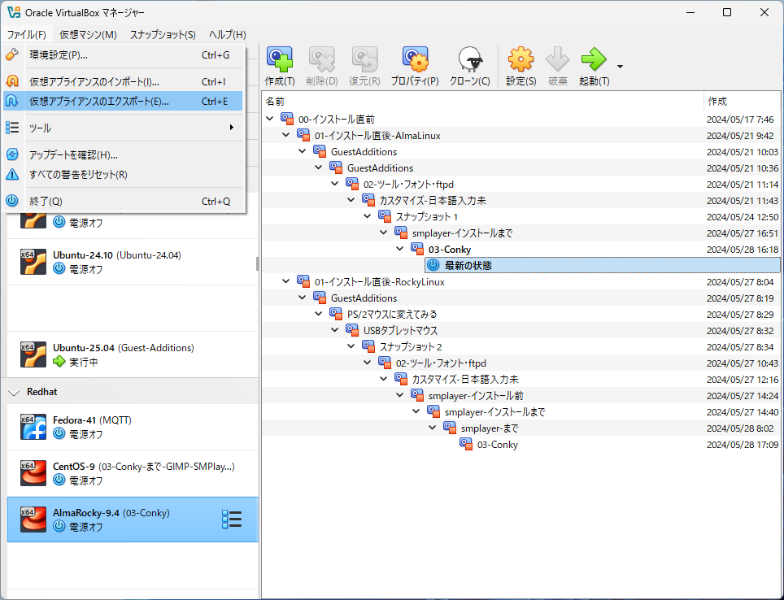This screenshot has width=784, height=600.
Task: Click the 作成 column header
Action: pos(742,102)
